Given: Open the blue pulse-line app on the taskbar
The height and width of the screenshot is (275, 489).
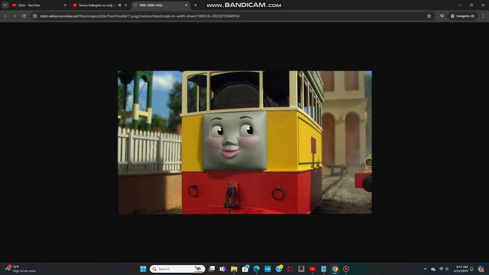Looking at the screenshot, I should [x=267, y=269].
